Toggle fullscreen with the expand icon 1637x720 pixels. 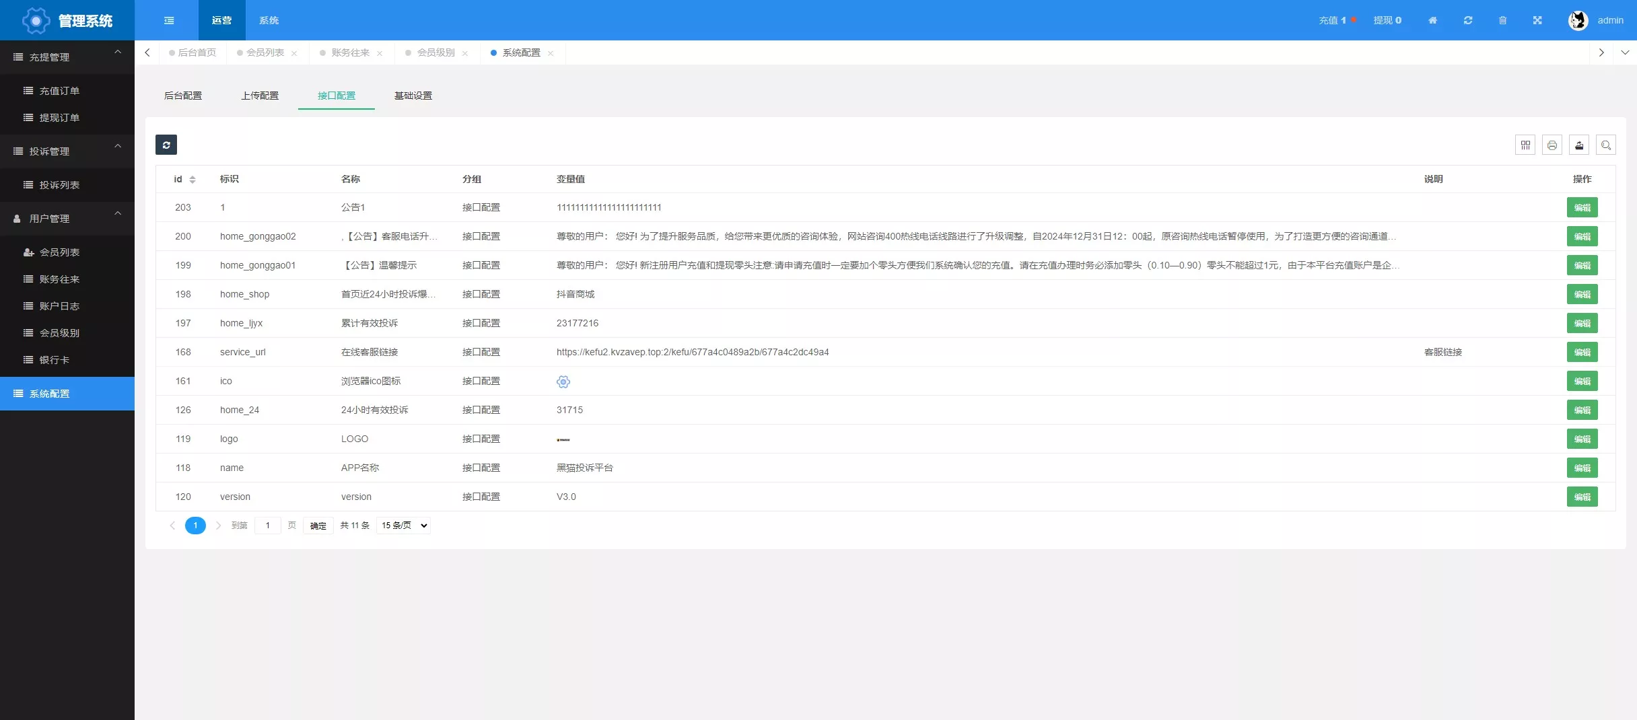point(1537,20)
